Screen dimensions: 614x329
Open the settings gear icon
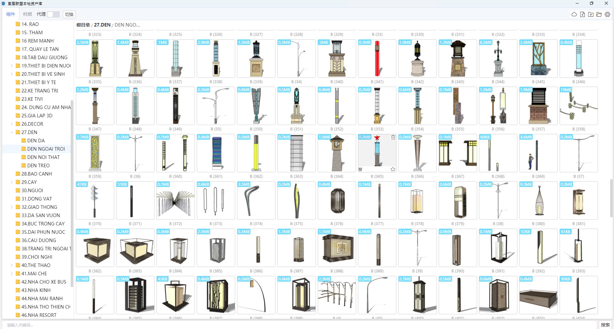(607, 14)
